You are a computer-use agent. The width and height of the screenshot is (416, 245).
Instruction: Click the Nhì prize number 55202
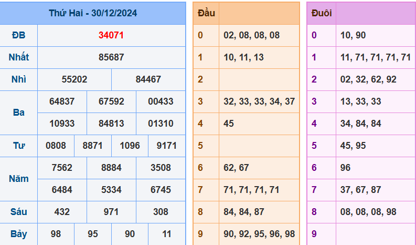74,79
